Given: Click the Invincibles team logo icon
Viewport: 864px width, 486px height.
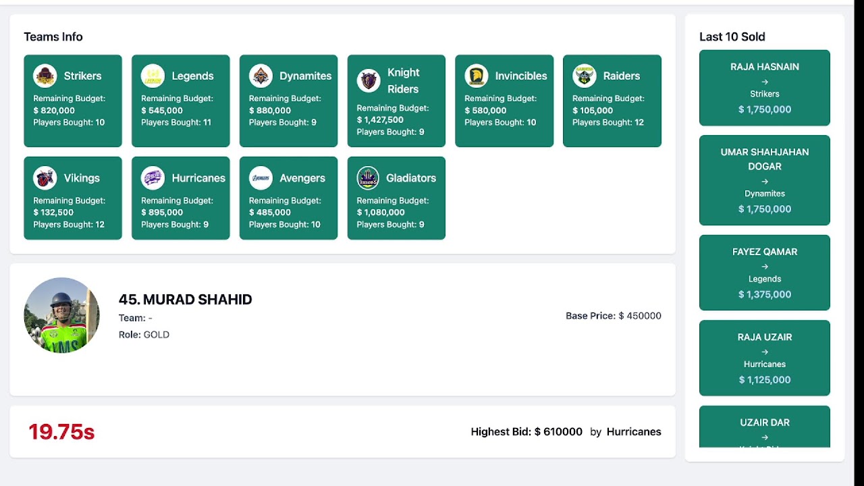Looking at the screenshot, I should [477, 76].
